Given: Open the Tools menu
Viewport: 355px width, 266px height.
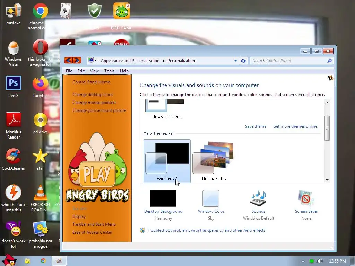Looking at the screenshot, I should [109, 71].
